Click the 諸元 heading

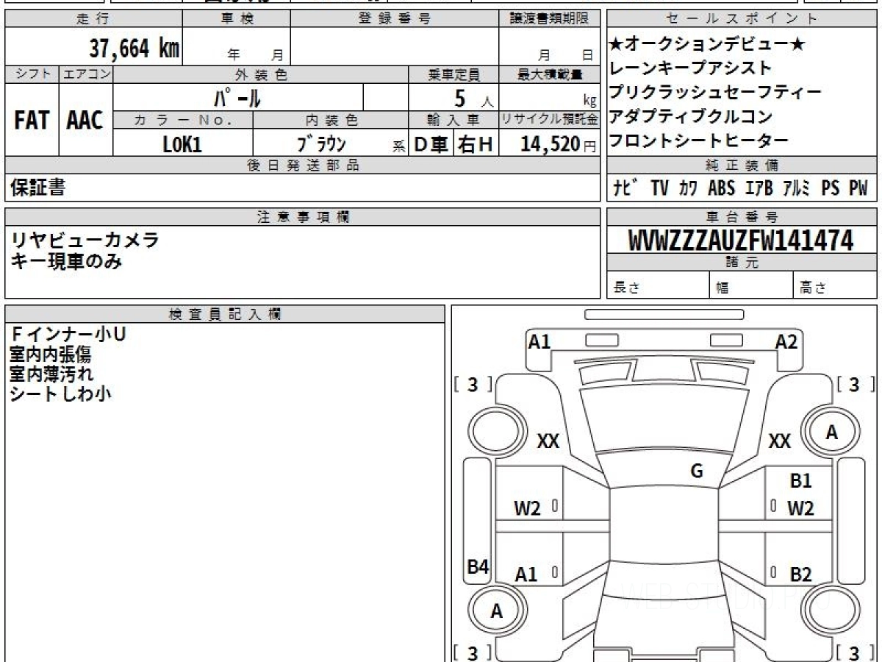742,263
